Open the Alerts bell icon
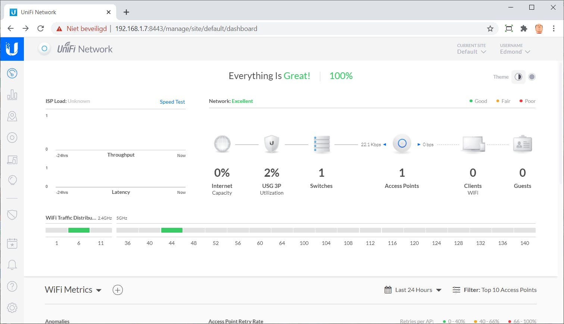Viewport: 564px width, 324px height. pyautogui.click(x=12, y=265)
